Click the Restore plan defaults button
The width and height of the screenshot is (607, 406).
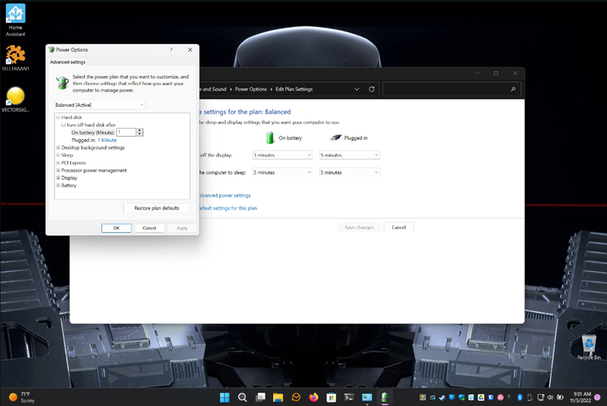[x=156, y=208]
